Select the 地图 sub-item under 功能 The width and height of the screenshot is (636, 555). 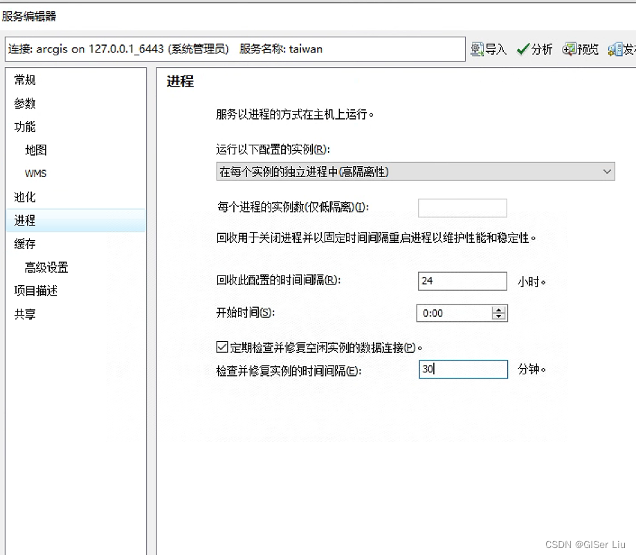[x=35, y=150]
